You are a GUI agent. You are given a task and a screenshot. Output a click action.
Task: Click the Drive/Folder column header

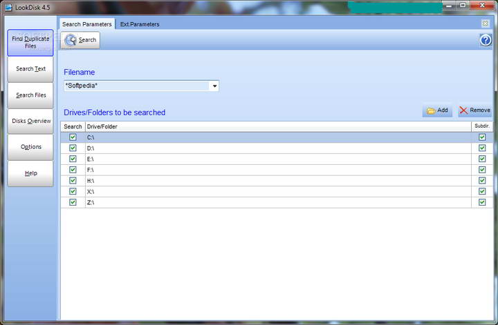coord(278,126)
